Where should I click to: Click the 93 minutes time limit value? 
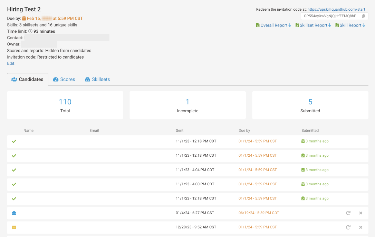point(44,31)
